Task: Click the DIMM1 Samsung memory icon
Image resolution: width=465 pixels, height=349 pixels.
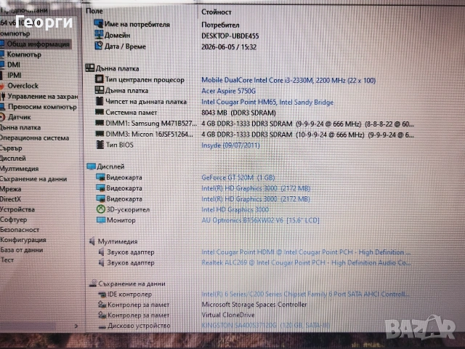Action: click(100, 123)
